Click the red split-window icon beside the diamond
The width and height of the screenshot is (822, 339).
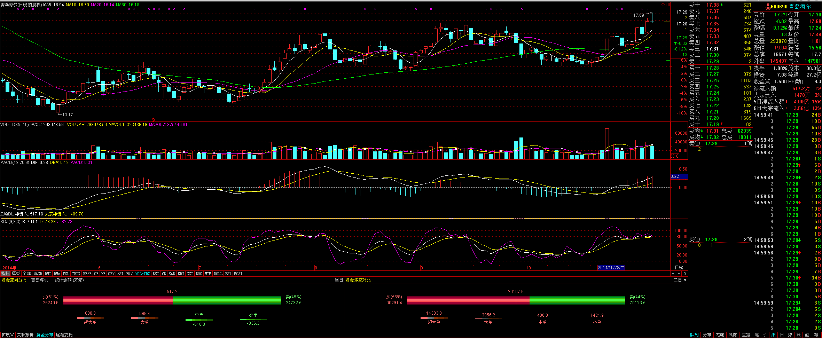[x=668, y=5]
